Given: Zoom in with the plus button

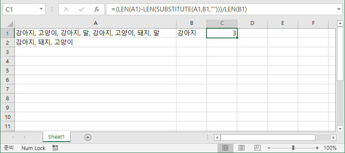Looking at the screenshot, I should 317,148.
